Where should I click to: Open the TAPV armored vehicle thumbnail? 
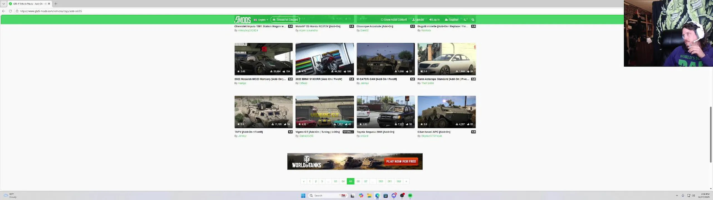[263, 112]
